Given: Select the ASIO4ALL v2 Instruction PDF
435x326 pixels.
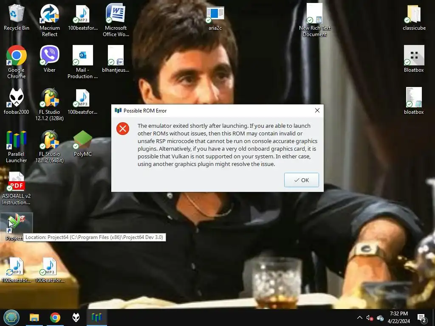Looking at the screenshot, I should 17,188.
